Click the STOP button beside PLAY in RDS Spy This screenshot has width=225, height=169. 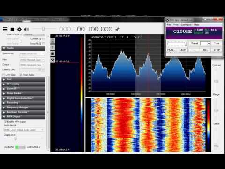point(182,50)
